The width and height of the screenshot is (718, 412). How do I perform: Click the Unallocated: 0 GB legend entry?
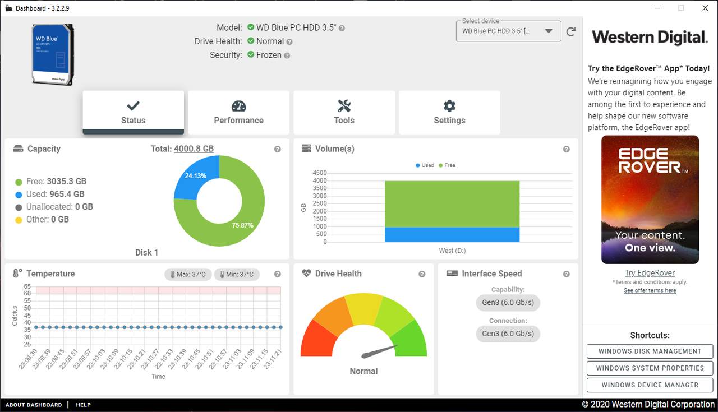coord(54,207)
